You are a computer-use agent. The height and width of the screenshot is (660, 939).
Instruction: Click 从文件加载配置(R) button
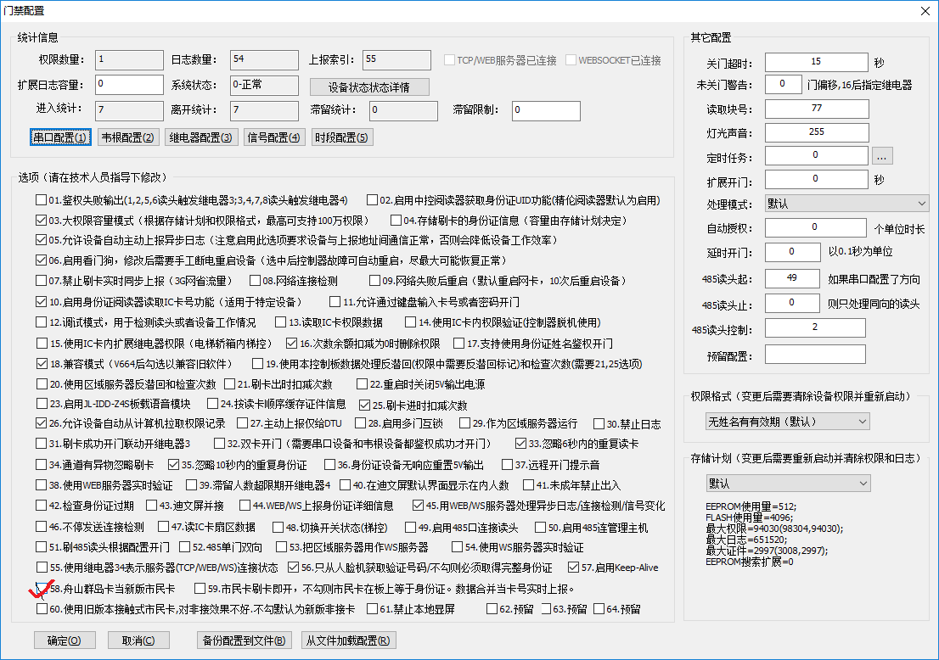348,640
